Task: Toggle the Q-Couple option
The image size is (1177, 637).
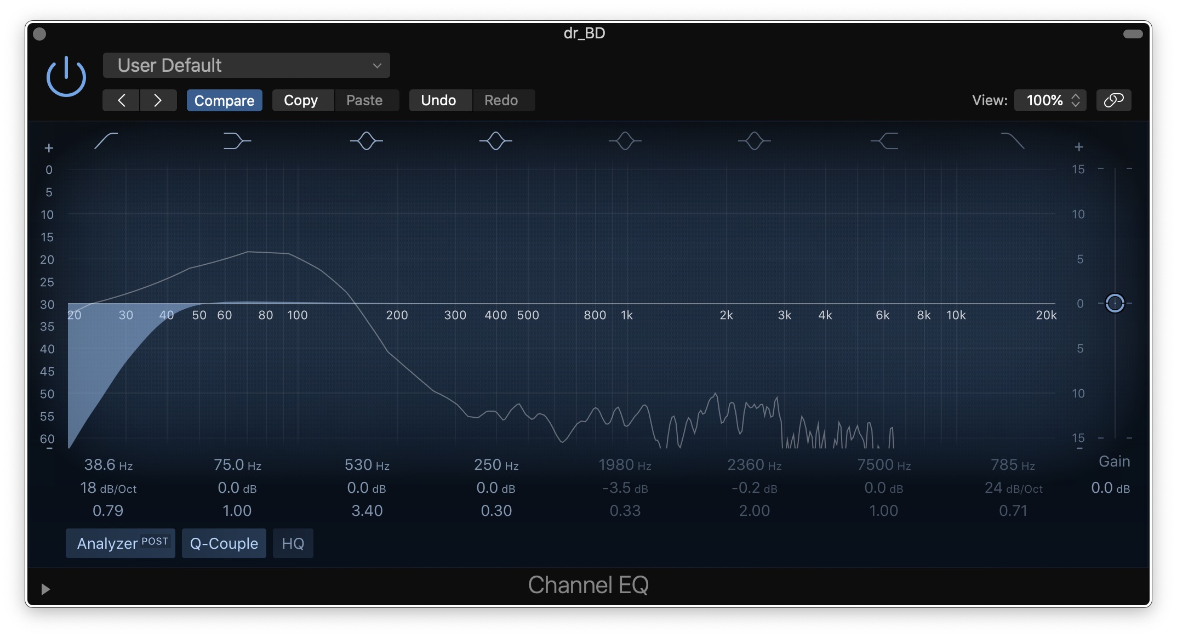Action: pos(224,543)
